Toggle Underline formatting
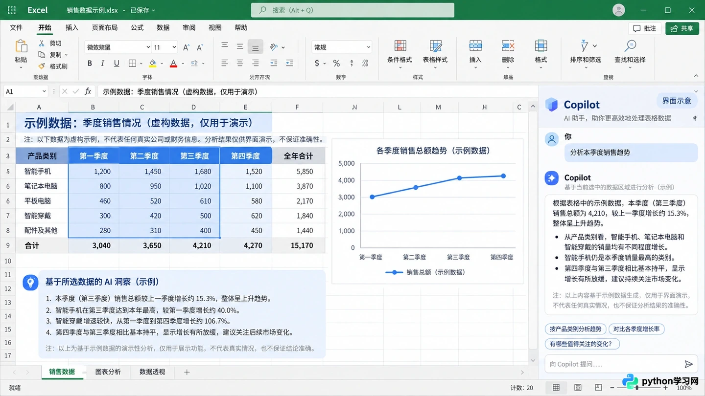705x396 pixels. 117,63
